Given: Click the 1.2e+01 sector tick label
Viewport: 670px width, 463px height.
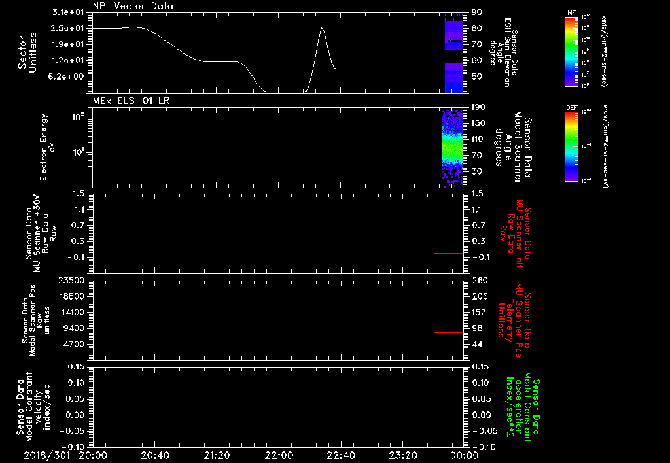Looking at the screenshot, I should coord(68,61).
